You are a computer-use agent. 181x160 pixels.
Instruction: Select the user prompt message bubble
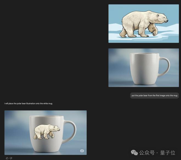154,96
